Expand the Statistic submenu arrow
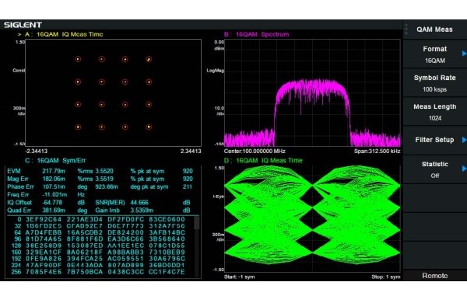Screen dimensions: 467x303 point(464,169)
